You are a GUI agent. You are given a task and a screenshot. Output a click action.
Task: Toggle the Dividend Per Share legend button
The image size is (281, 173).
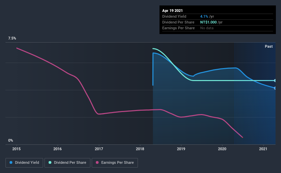pos(67,163)
